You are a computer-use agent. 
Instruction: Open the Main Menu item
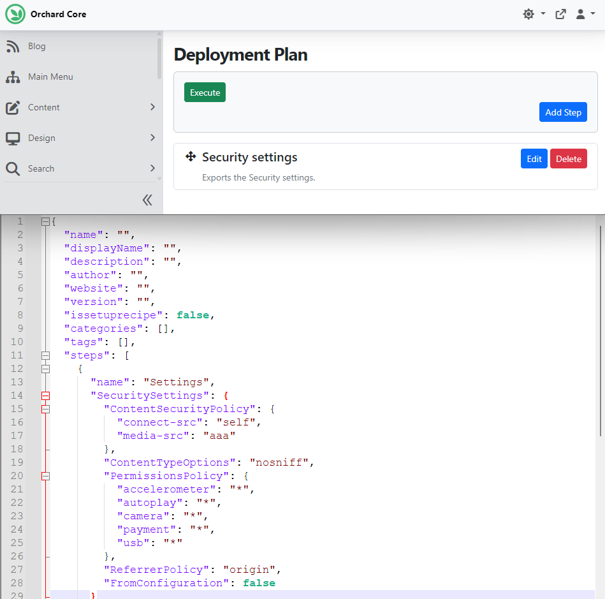tap(50, 77)
